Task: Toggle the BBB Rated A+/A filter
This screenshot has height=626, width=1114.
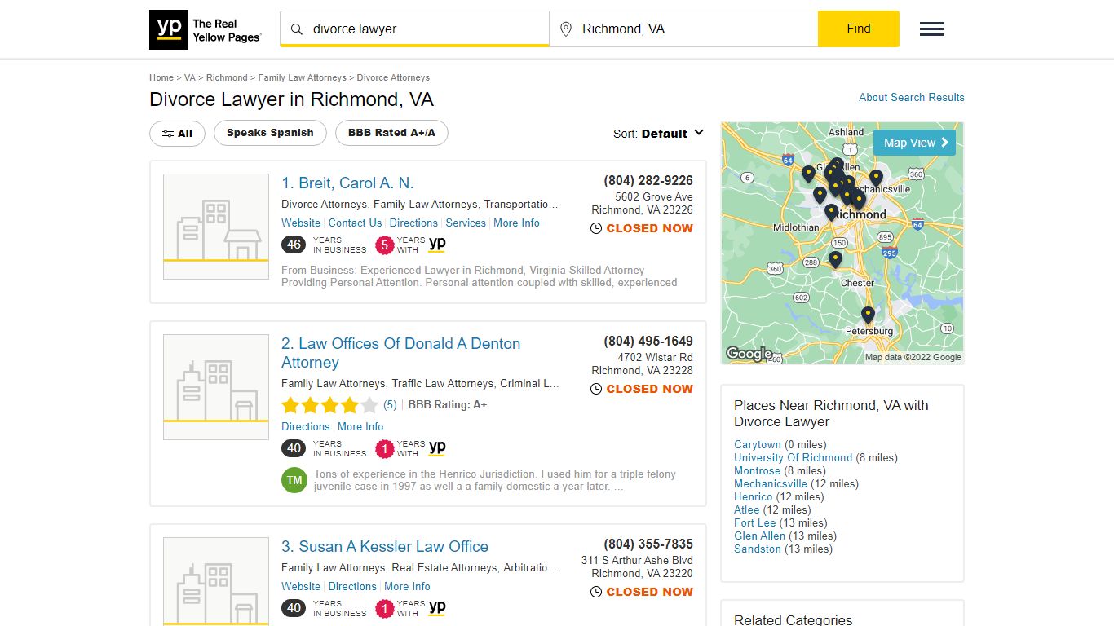Action: (x=391, y=133)
